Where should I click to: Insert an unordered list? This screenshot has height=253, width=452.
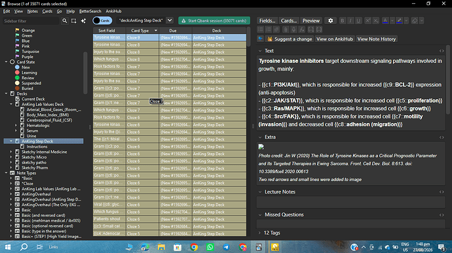click(x=260, y=29)
